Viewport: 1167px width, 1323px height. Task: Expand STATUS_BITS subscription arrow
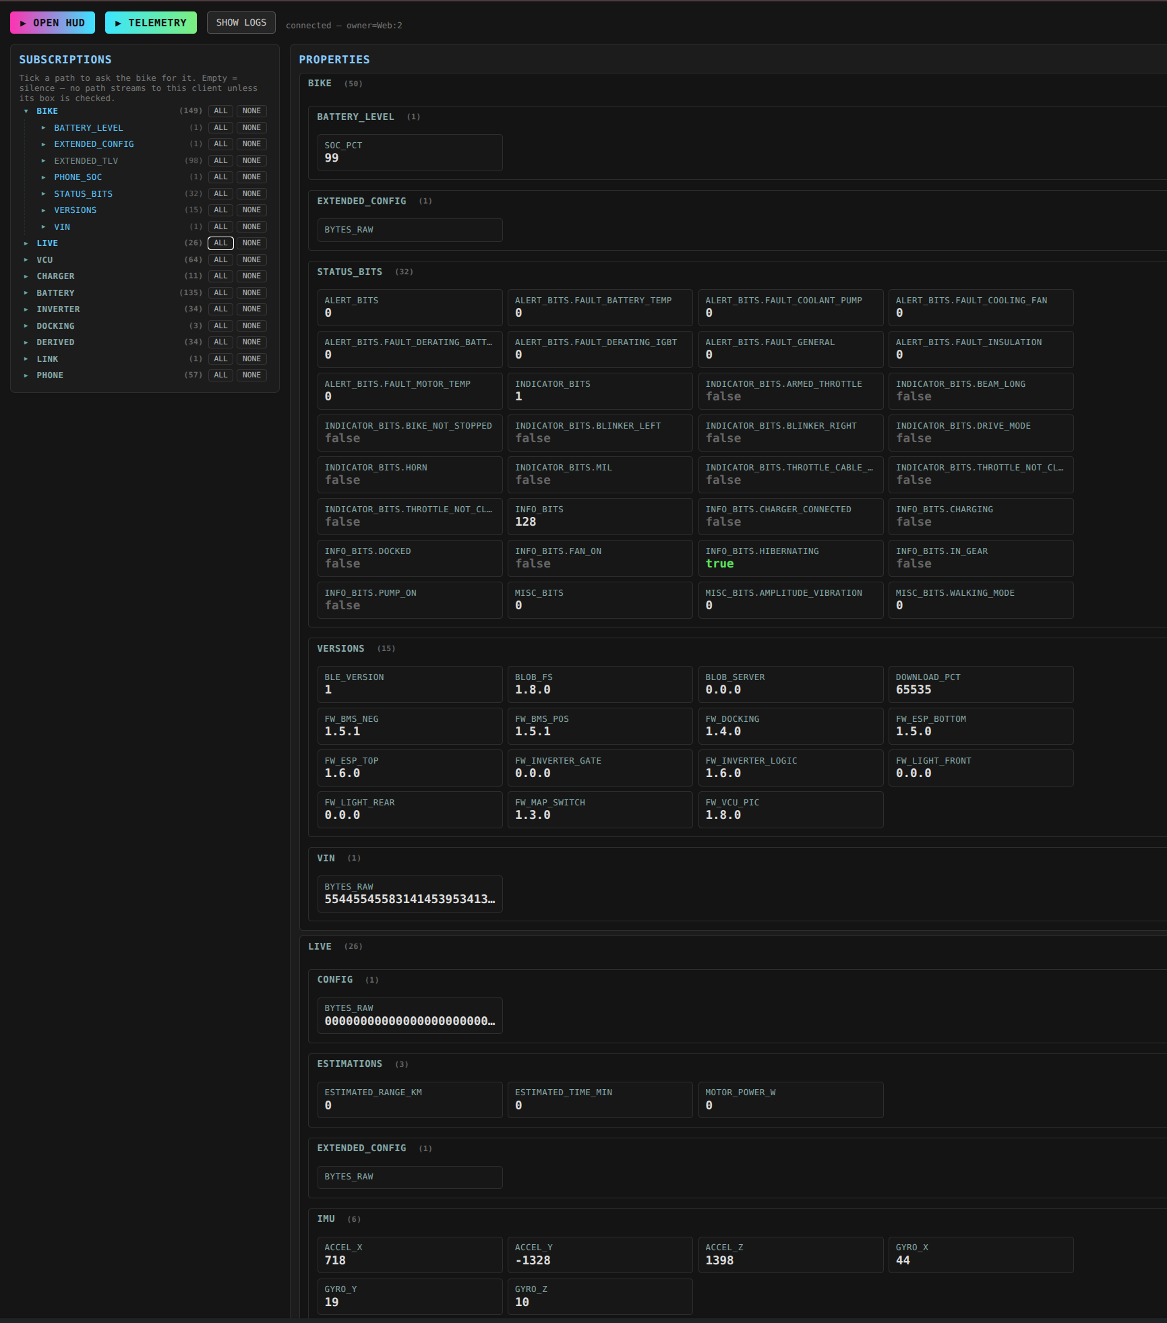[x=44, y=194]
